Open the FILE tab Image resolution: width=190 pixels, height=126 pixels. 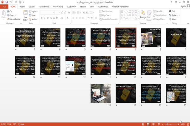pyautogui.click(x=4, y=7)
